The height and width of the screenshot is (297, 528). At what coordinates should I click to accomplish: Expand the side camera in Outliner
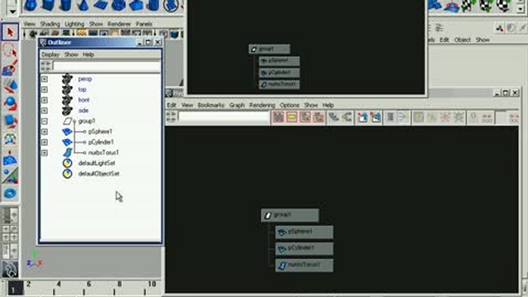coord(45,111)
